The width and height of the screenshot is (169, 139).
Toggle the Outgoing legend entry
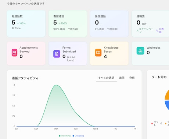(78, 136)
